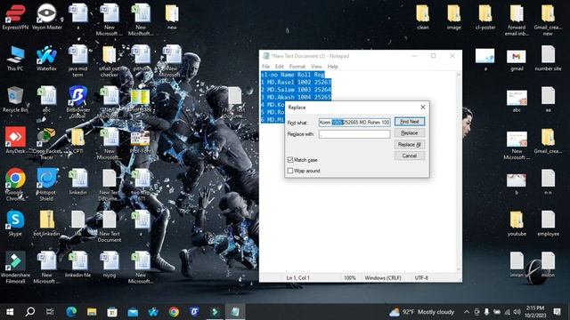The width and height of the screenshot is (570, 320).
Task: Open the volume control in system tray
Action: tap(517, 312)
